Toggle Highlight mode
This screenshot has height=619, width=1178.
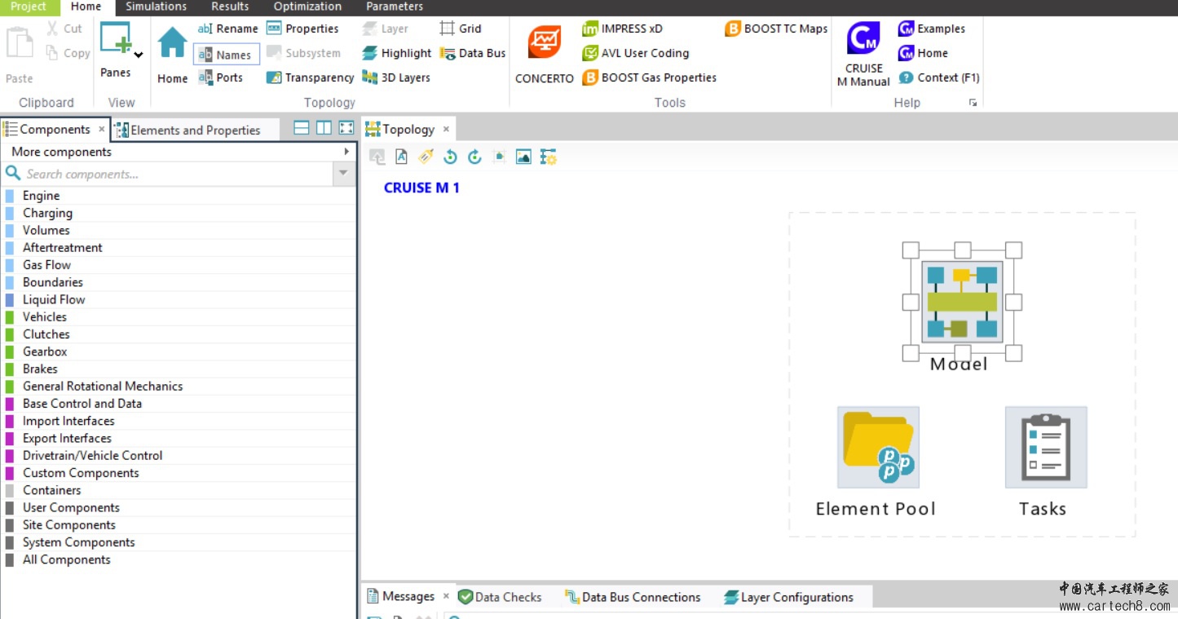pos(396,53)
